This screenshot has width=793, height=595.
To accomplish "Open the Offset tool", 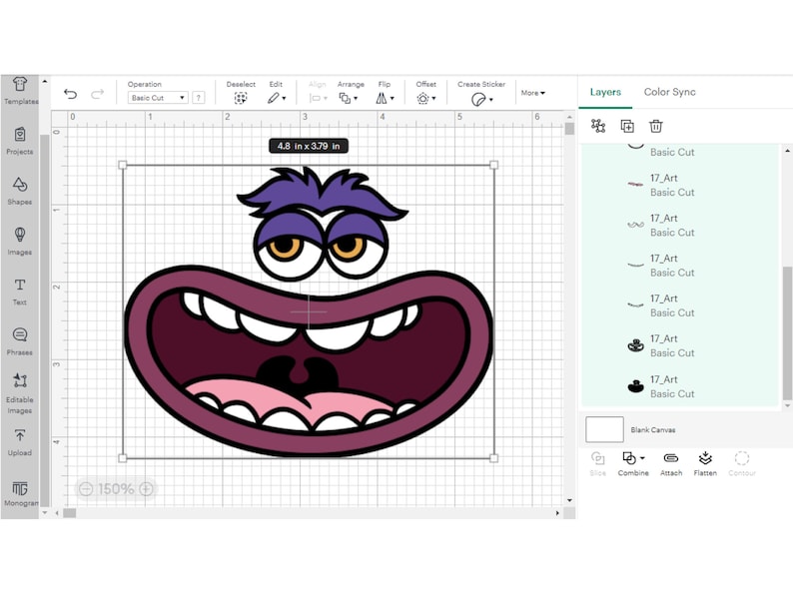I will pos(425,98).
